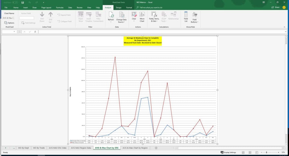Open the AVG MAX Region Data sheet
The height and width of the screenshot is (156, 289).
coord(81,148)
